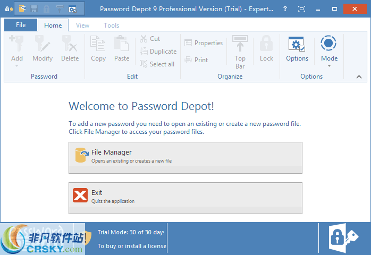Image resolution: width=371 pixels, height=255 pixels.
Task: Click the Trial Mode 30 of 30 days text
Action: [131, 232]
